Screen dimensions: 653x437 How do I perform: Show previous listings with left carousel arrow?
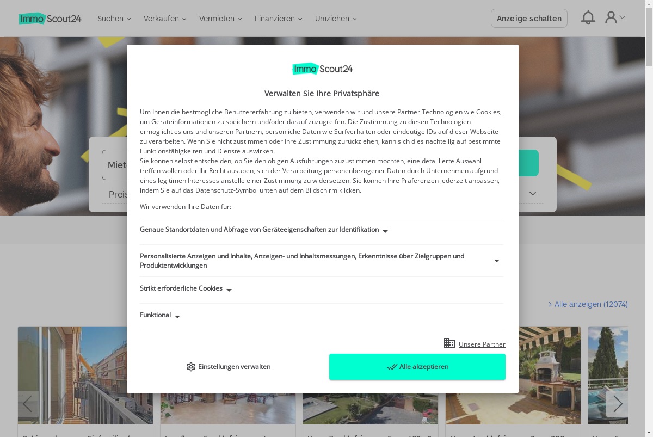[28, 404]
